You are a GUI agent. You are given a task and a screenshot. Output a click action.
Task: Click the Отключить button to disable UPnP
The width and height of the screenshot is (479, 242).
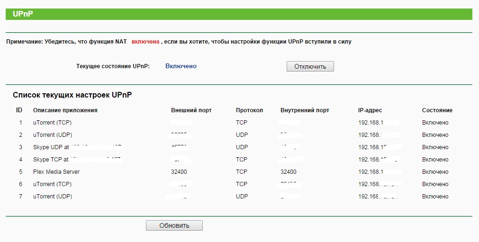tap(310, 66)
